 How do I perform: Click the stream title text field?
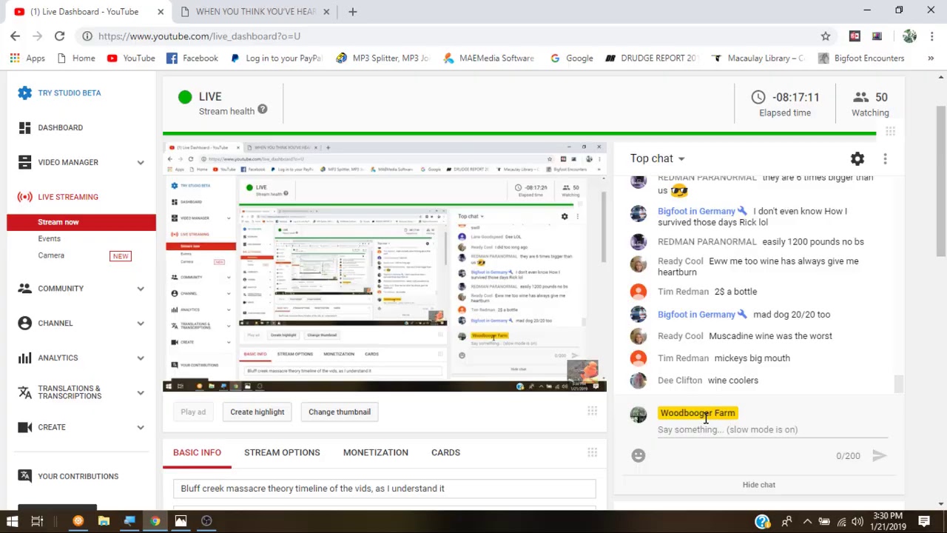(x=385, y=489)
